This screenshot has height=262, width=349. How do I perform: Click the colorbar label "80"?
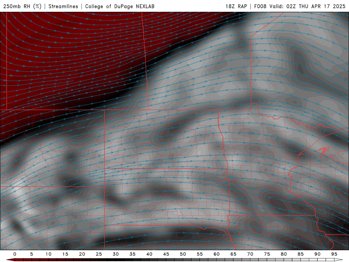(x=284, y=254)
